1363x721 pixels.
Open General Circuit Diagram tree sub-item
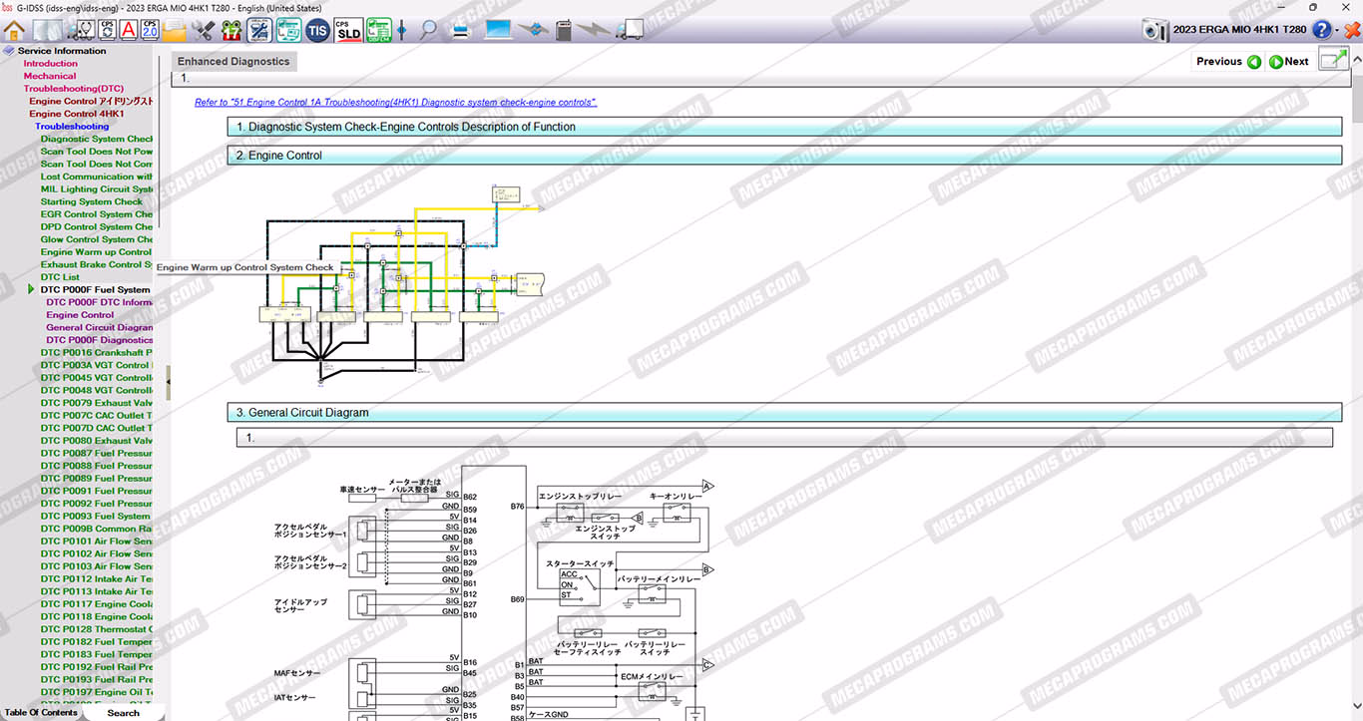tap(100, 327)
